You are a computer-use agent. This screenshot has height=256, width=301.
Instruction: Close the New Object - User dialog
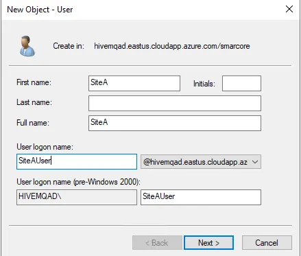(289, 9)
